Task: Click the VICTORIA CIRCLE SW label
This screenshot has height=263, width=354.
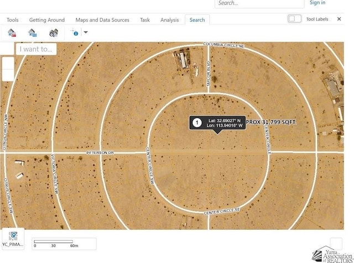Action: (55, 174)
